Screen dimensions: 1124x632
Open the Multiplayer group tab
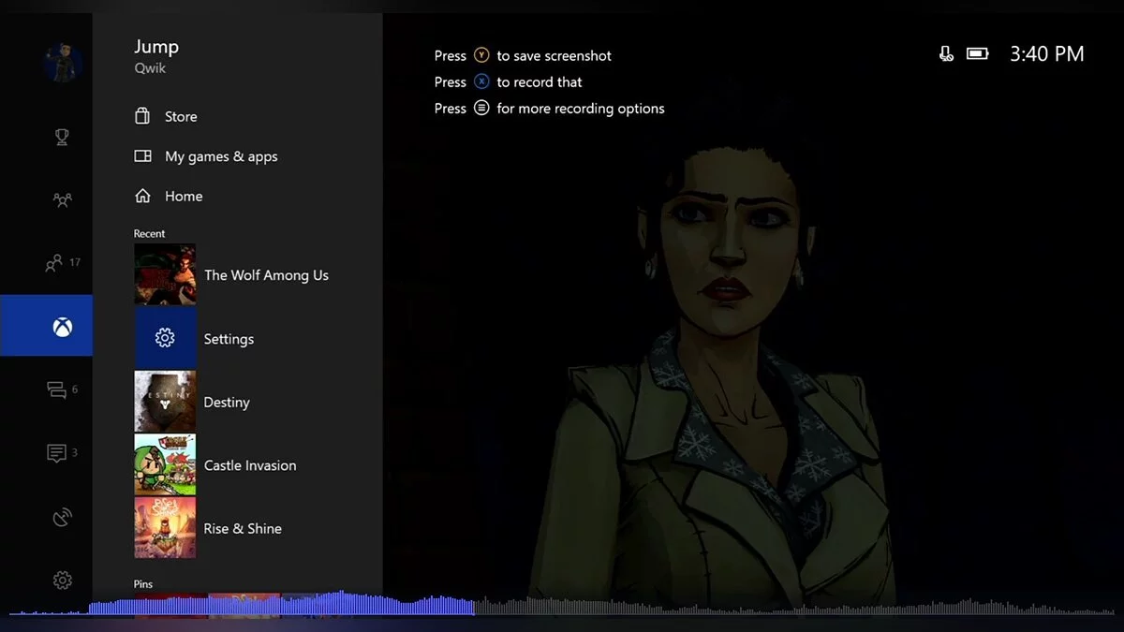click(x=62, y=199)
